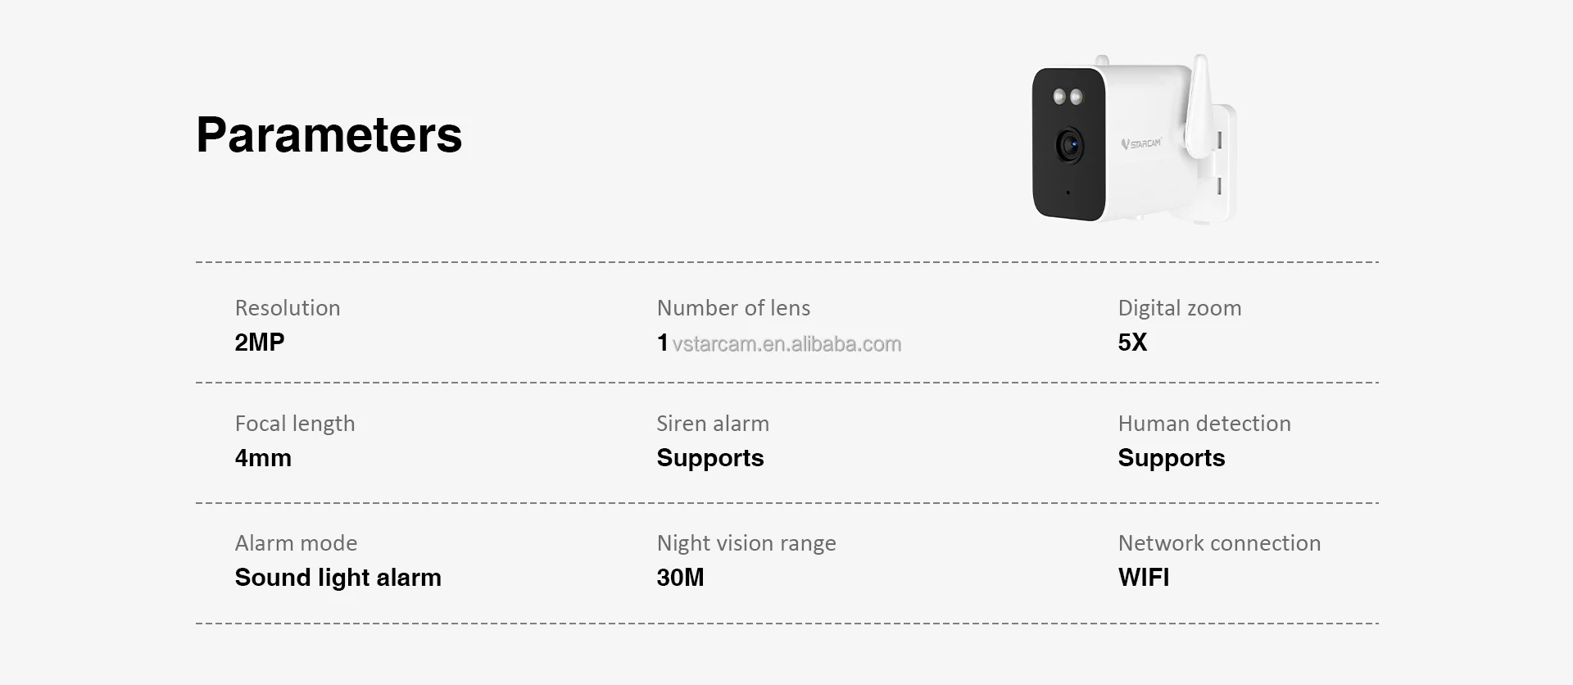
Task: Click Supports under Human detection
Action: coord(1171,458)
